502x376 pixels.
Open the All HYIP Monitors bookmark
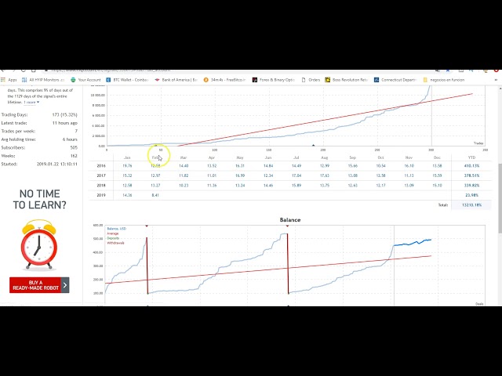(x=45, y=79)
